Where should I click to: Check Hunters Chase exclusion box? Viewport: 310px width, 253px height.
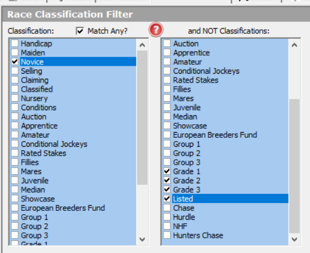[167, 235]
